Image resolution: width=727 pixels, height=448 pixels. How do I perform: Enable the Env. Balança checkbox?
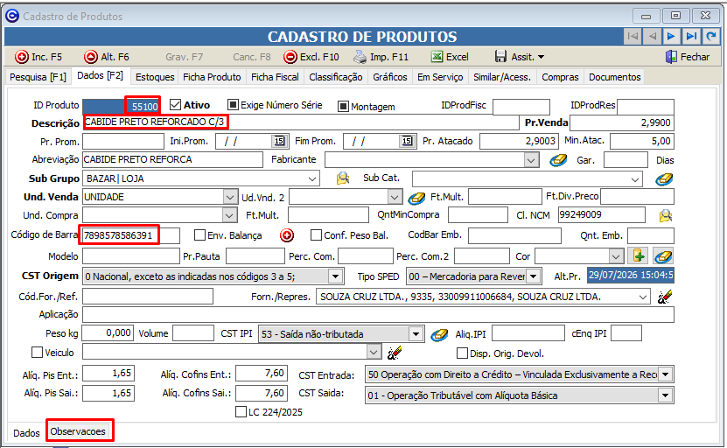pyautogui.click(x=199, y=235)
